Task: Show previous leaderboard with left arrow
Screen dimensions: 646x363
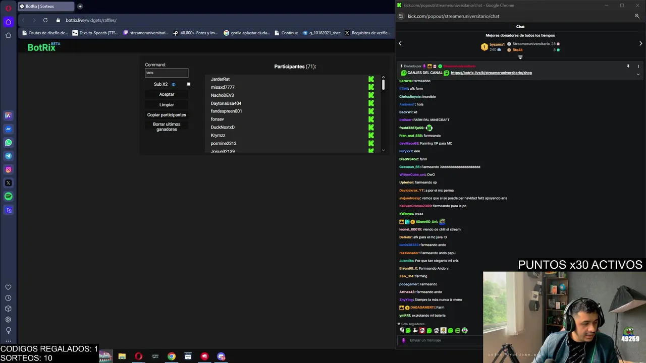Action: click(x=400, y=44)
